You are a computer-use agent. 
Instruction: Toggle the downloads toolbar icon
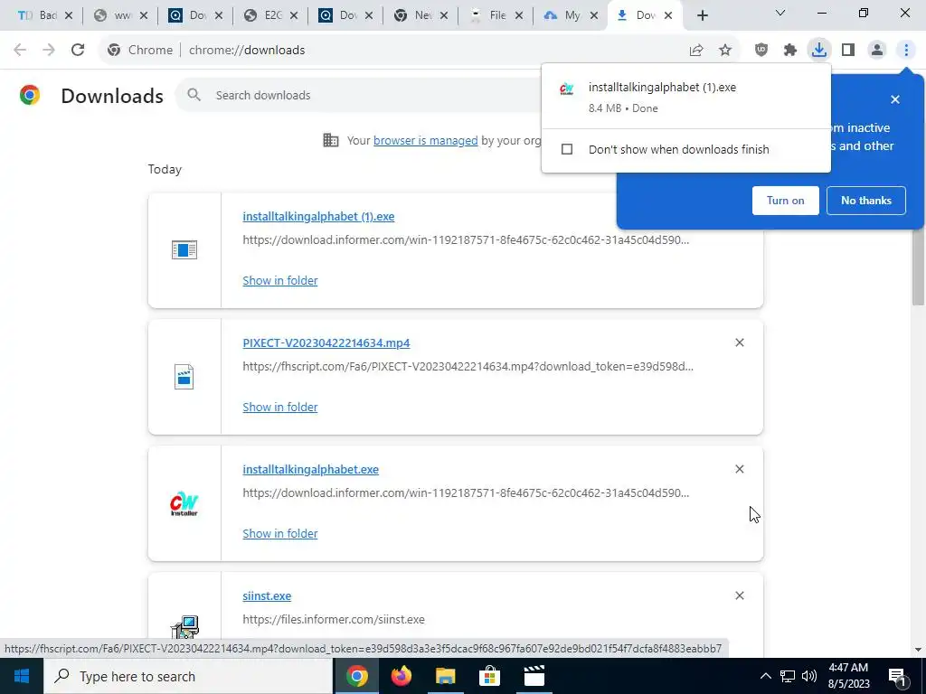tap(819, 51)
